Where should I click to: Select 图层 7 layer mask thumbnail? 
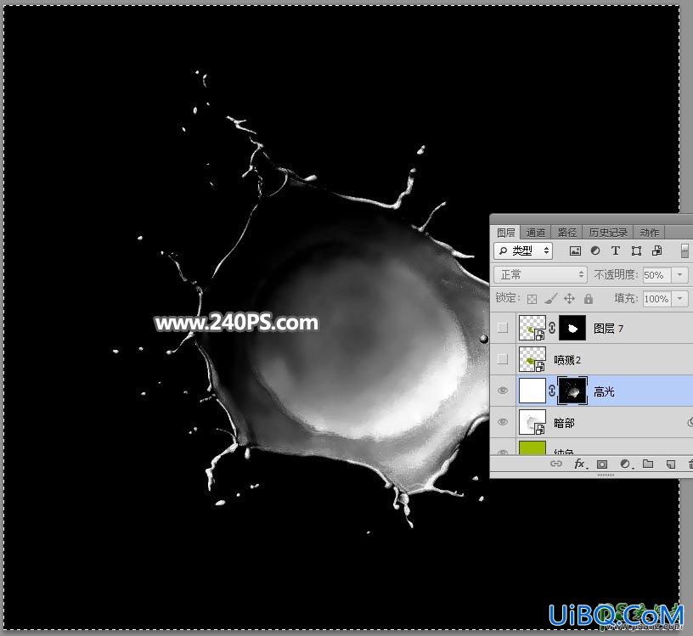coord(572,328)
